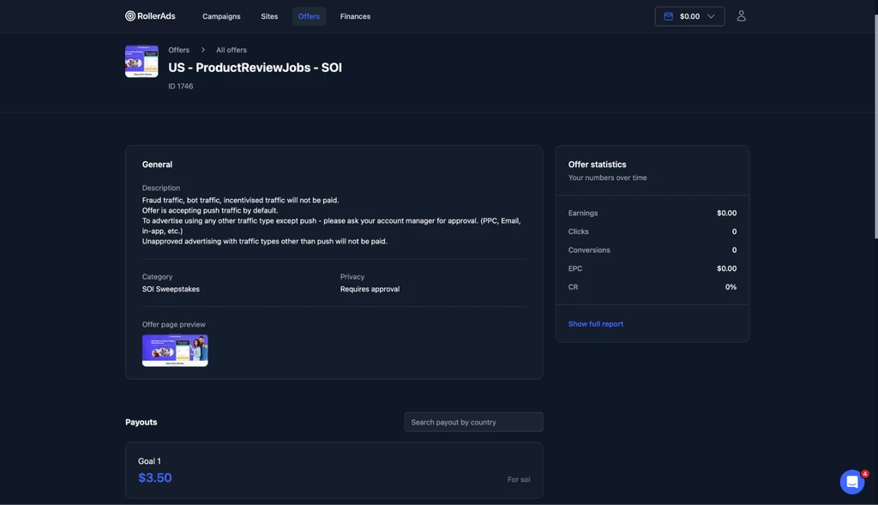Click the Earnings $0.00 value
The image size is (878, 505).
(726, 213)
